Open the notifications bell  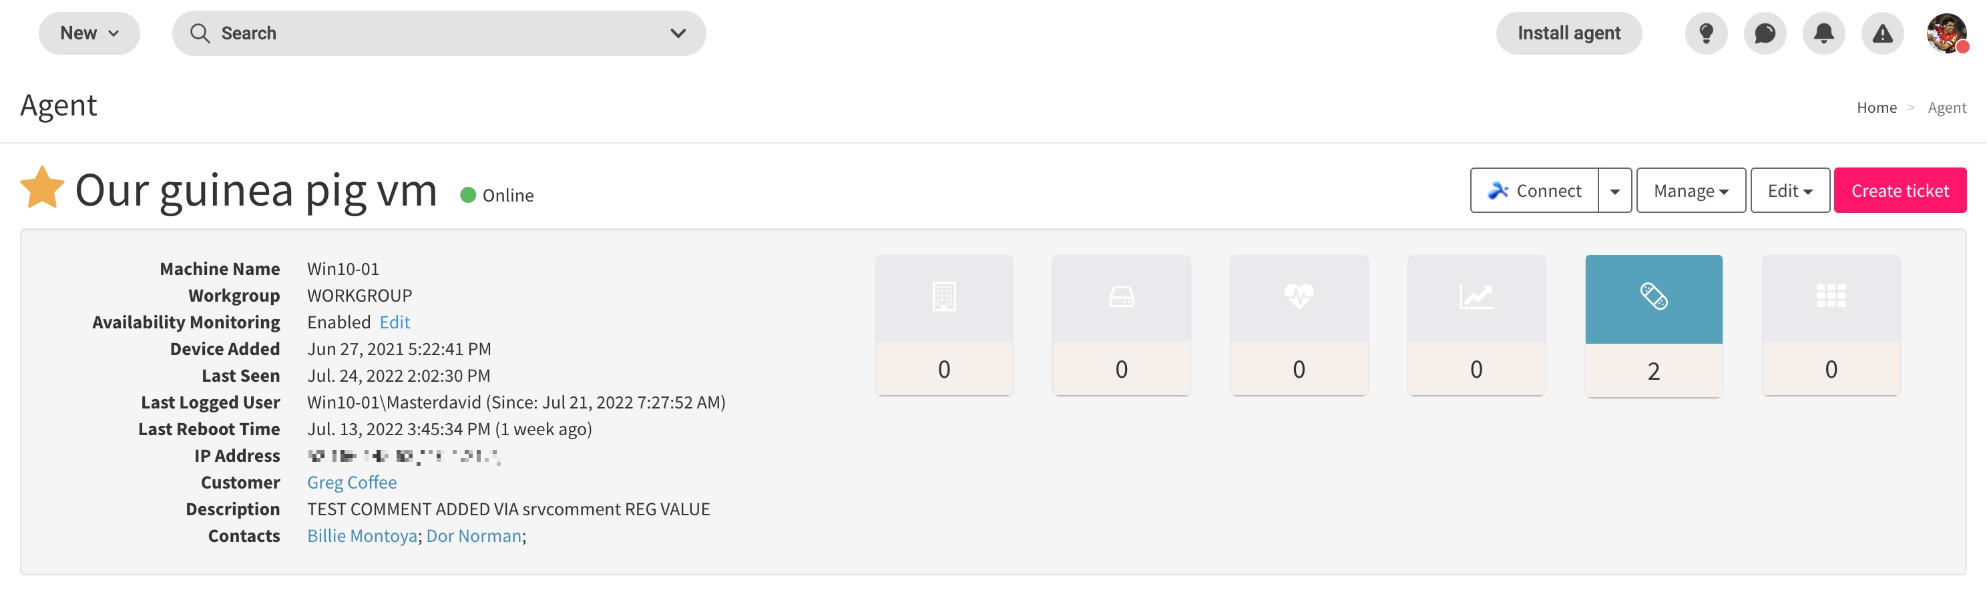pyautogui.click(x=1823, y=33)
